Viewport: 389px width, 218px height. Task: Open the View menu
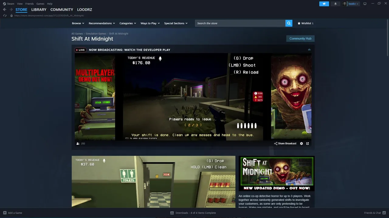tap(20, 4)
